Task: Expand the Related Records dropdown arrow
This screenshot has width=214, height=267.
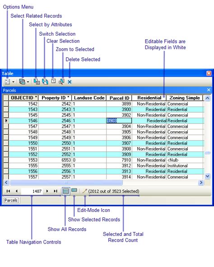Action: (28, 82)
